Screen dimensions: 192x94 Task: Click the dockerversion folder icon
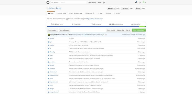point(48,75)
